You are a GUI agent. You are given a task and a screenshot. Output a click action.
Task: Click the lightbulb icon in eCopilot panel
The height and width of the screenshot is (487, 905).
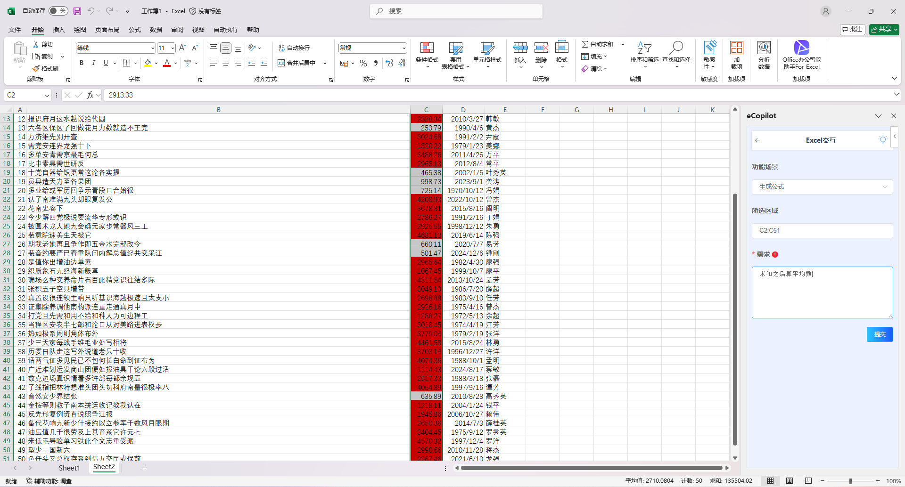(882, 140)
